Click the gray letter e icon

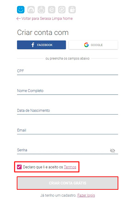(x=52, y=10)
